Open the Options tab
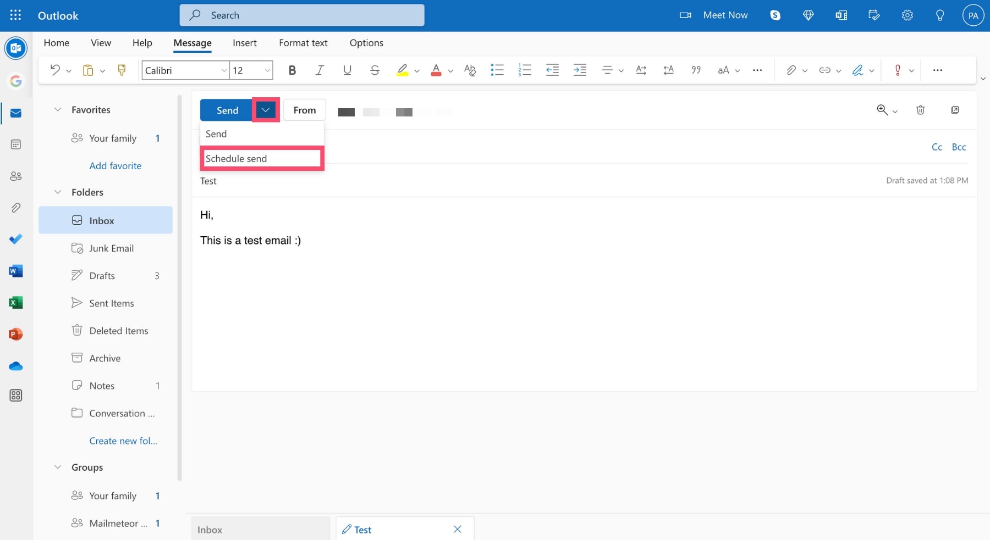Image resolution: width=990 pixels, height=540 pixels. click(366, 43)
